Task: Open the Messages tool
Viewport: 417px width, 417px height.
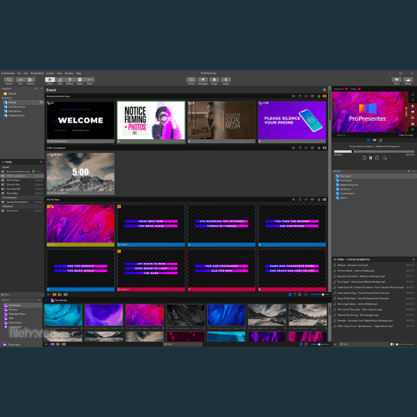Action: [203, 81]
